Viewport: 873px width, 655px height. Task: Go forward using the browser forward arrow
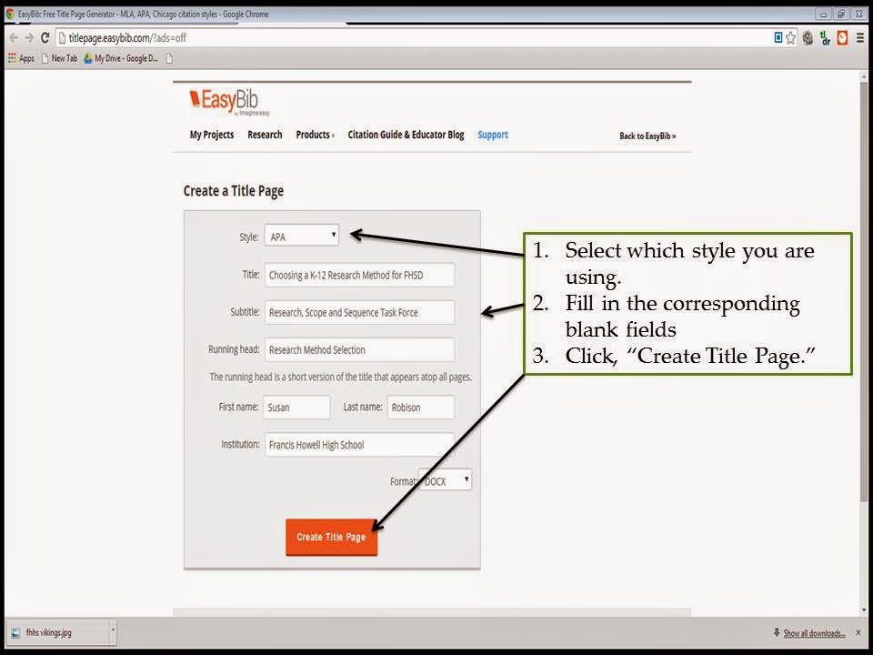coord(29,38)
